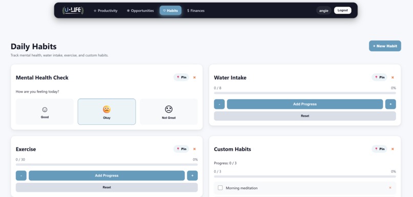Click the Custom Habits progress bar
Screen dimensions: 413x197
coord(305,177)
